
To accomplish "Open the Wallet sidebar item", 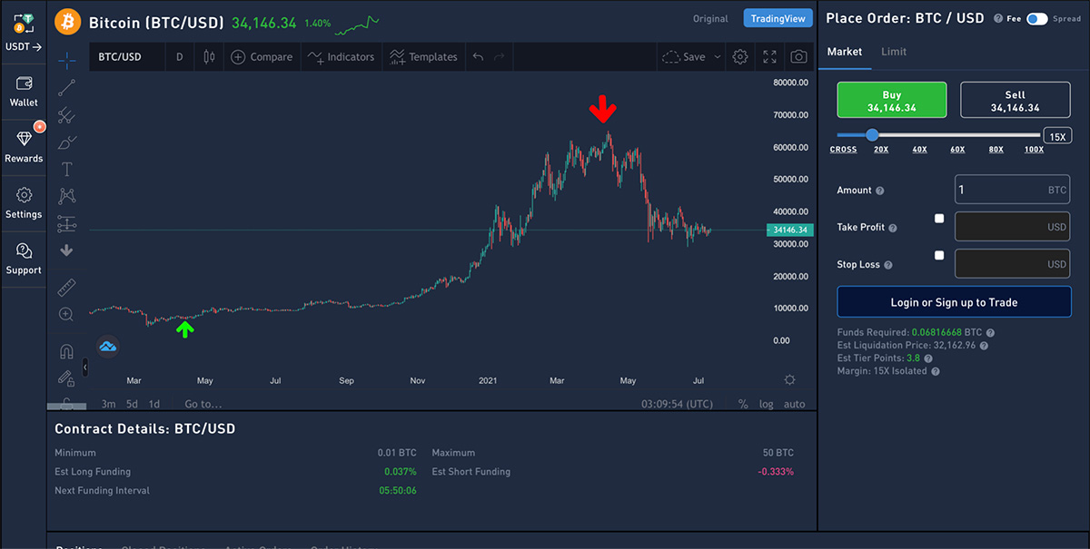I will 24,91.
